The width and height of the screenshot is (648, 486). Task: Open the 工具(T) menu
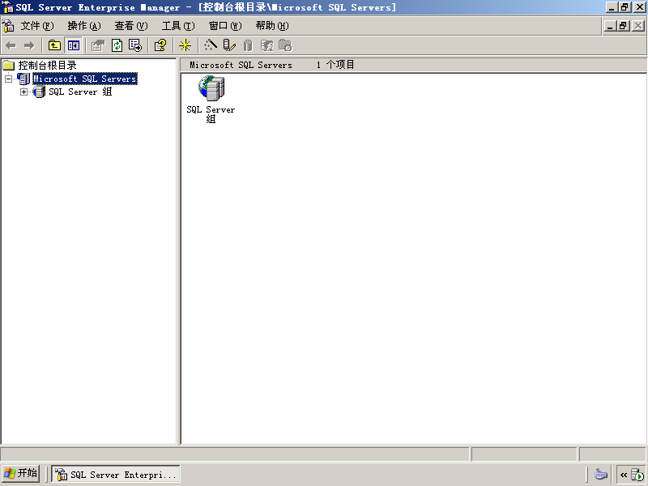[x=178, y=26]
